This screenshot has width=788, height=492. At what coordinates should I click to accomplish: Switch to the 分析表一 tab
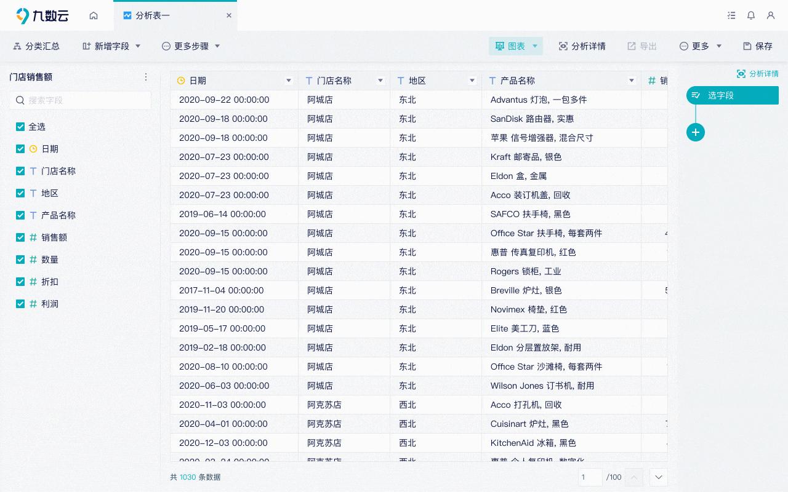[175, 15]
